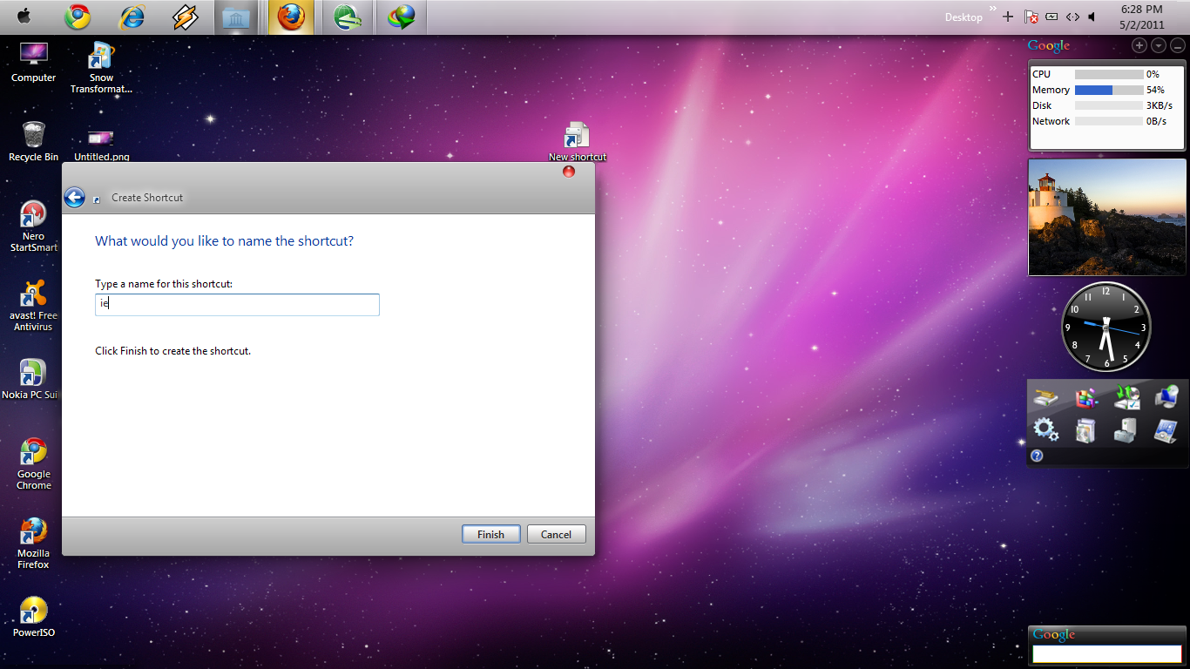Minimize the Google sidebar with minus button
The height and width of the screenshot is (669, 1190).
click(1177, 45)
